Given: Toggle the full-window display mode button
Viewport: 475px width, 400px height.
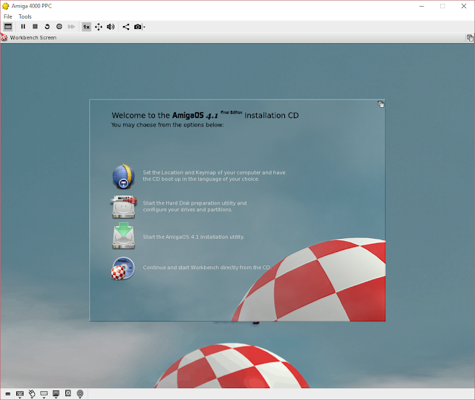Looking at the screenshot, I should coord(8,27).
